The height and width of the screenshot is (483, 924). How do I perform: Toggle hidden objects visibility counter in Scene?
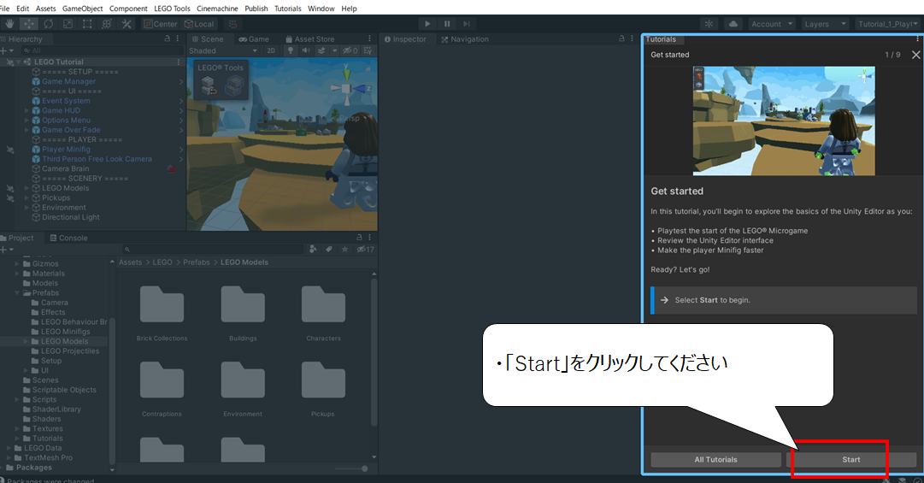tap(350, 50)
